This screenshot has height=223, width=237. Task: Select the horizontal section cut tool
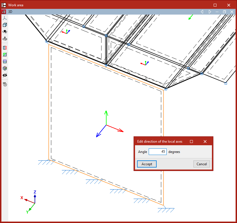click(5, 61)
